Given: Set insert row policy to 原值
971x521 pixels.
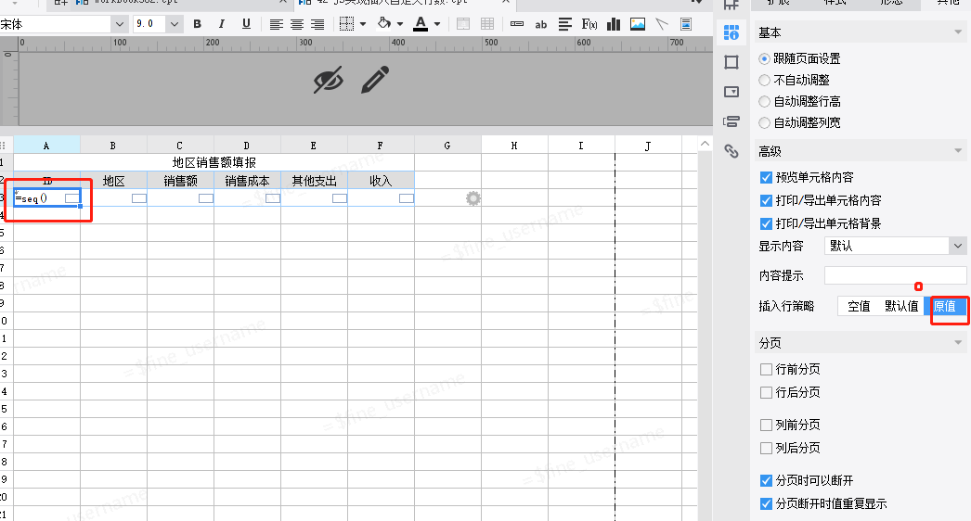Looking at the screenshot, I should pyautogui.click(x=945, y=306).
